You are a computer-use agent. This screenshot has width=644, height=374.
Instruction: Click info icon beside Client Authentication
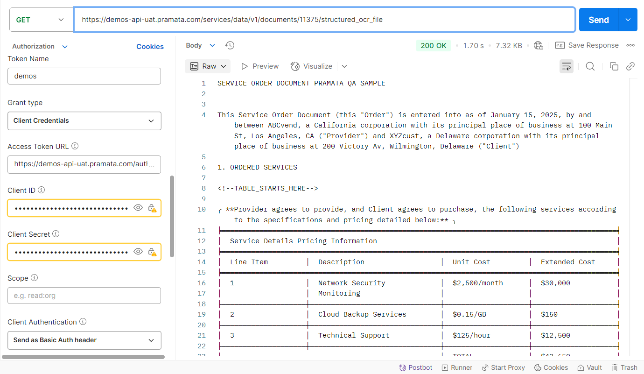(83, 322)
